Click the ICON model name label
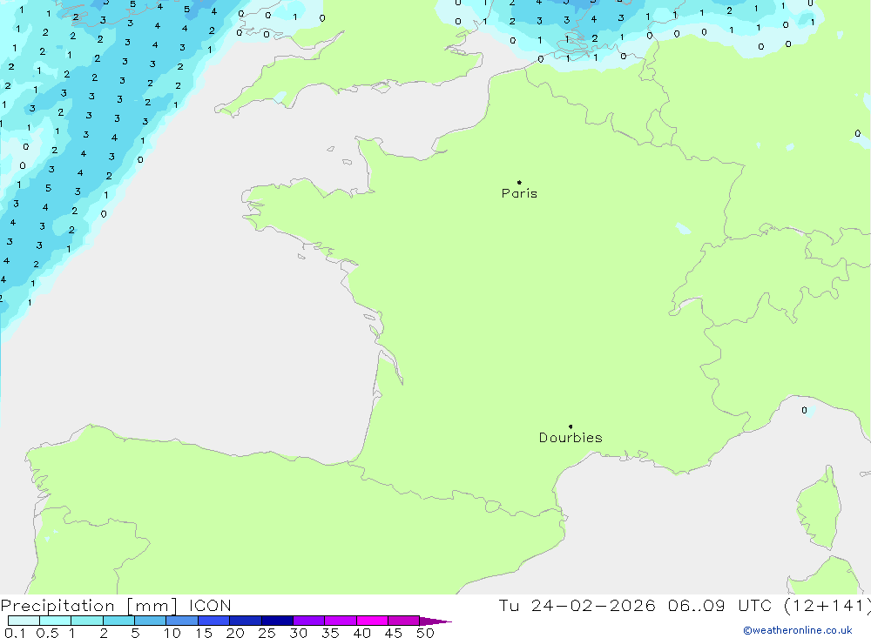871x638 pixels. point(210,606)
